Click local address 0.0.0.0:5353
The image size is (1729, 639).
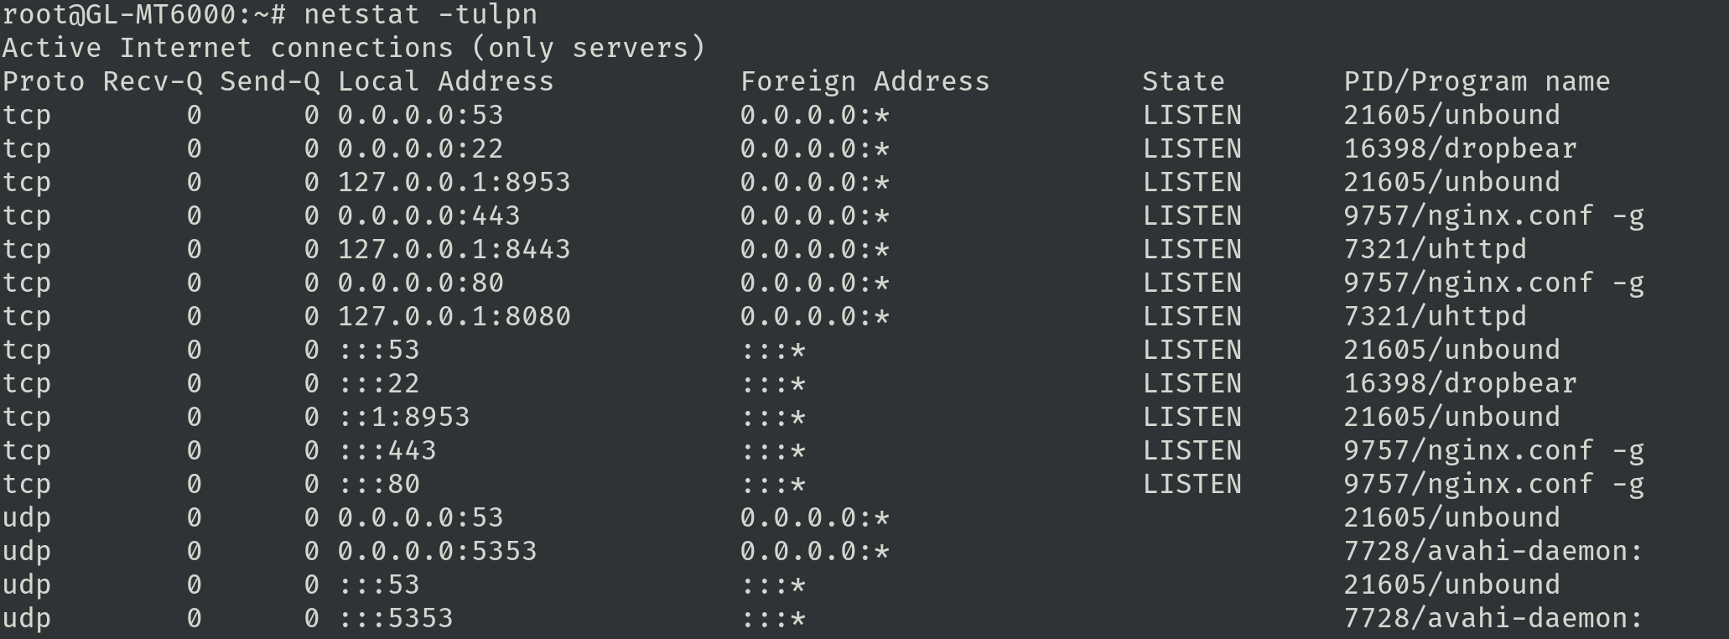coord(437,552)
